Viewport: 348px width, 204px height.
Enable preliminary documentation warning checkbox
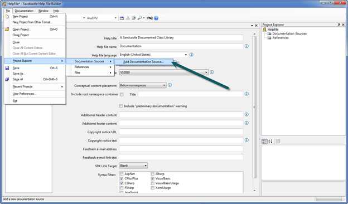point(120,106)
